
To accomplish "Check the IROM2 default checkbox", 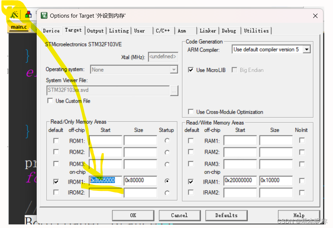I will point(56,192).
